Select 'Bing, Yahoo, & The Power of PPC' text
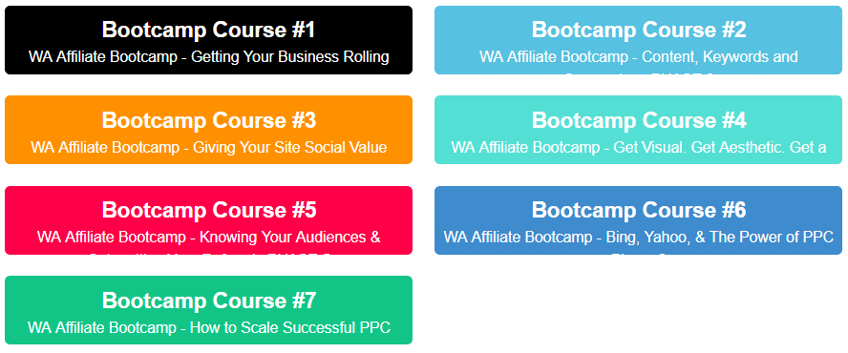Screen dimensions: 848x353 pyautogui.click(x=719, y=237)
